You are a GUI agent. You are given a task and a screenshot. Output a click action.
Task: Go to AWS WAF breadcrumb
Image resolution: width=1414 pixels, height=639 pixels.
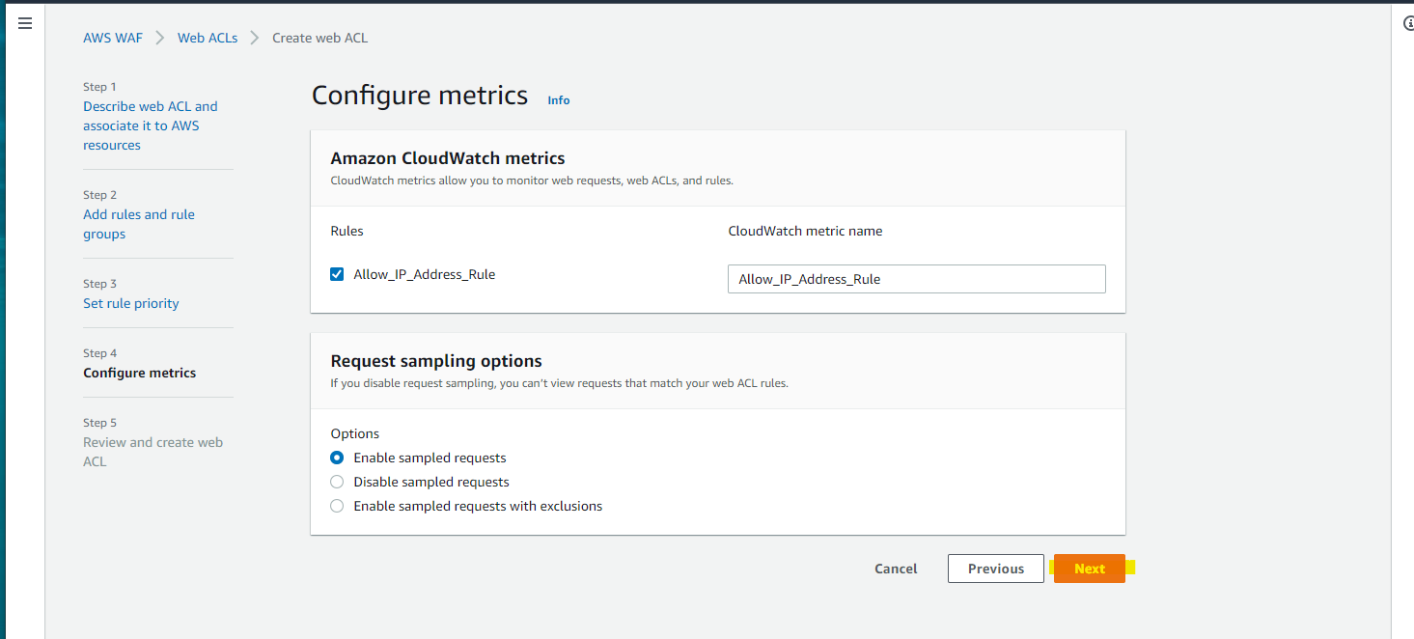(112, 38)
